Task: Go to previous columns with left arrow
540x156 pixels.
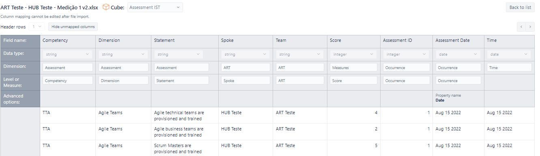Action: tap(521, 27)
